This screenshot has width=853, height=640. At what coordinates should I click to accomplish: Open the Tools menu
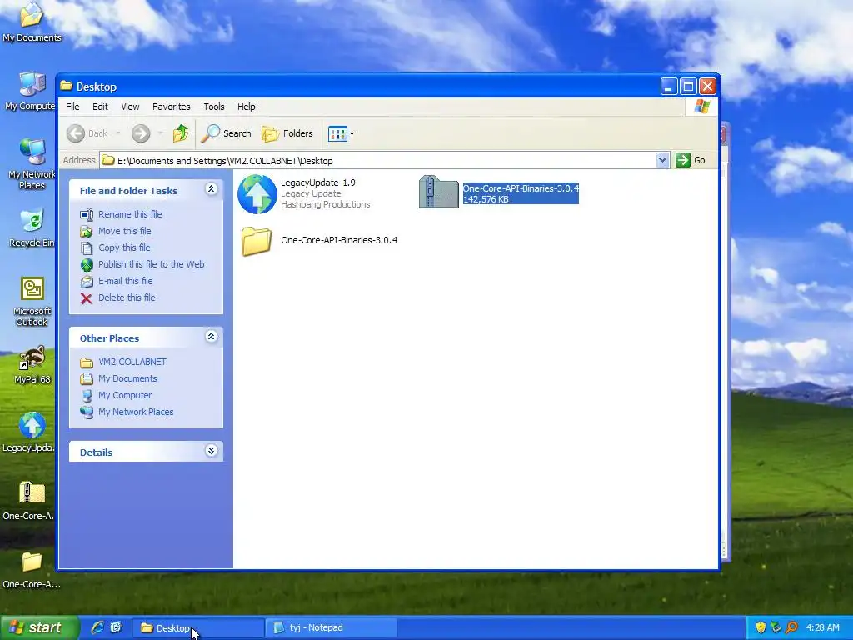[x=214, y=107]
